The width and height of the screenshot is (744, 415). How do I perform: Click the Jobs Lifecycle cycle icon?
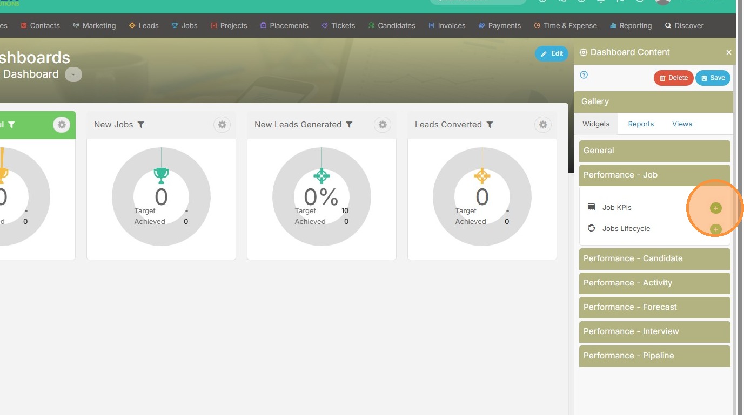point(591,228)
